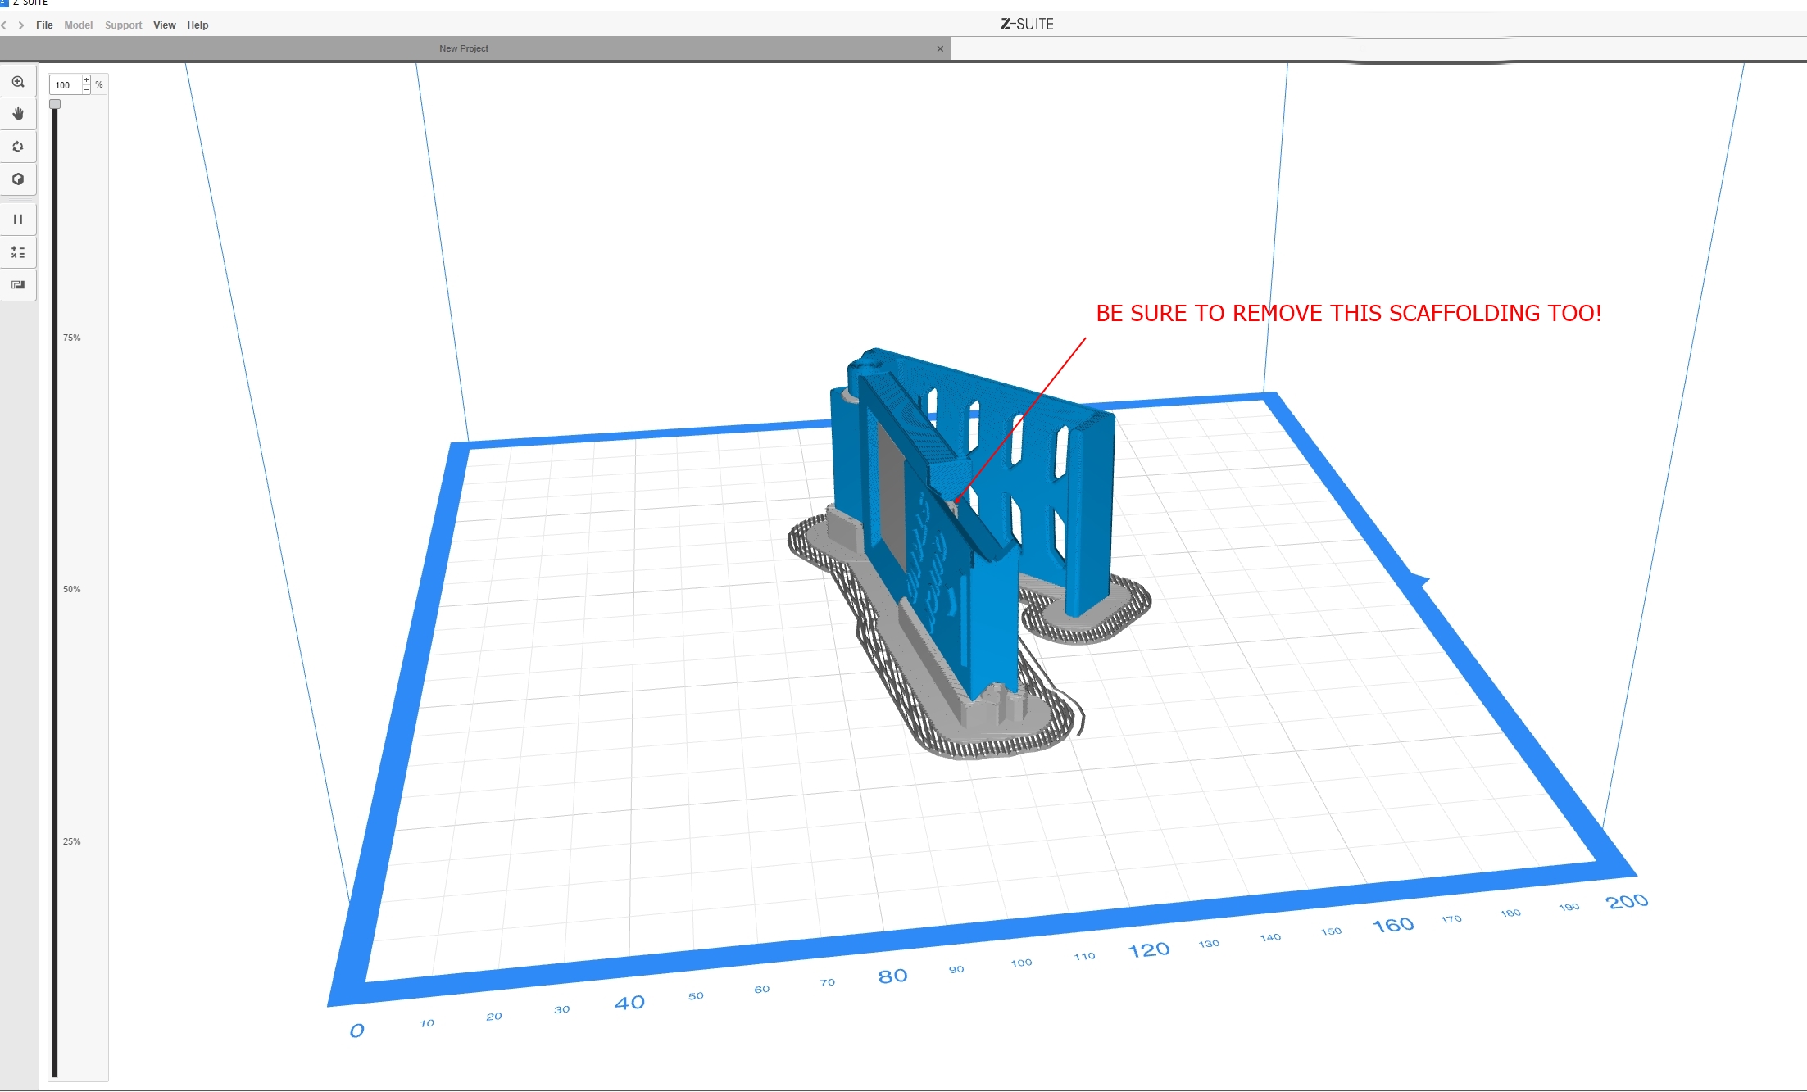The width and height of the screenshot is (1807, 1092).
Task: Click the layer slider at 50% mark
Action: (x=55, y=589)
